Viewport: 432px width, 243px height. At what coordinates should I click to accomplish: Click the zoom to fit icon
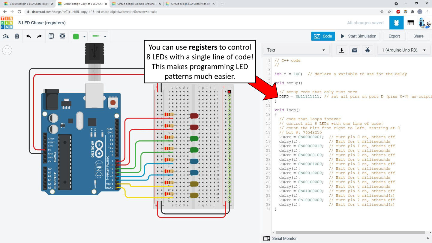7,50
